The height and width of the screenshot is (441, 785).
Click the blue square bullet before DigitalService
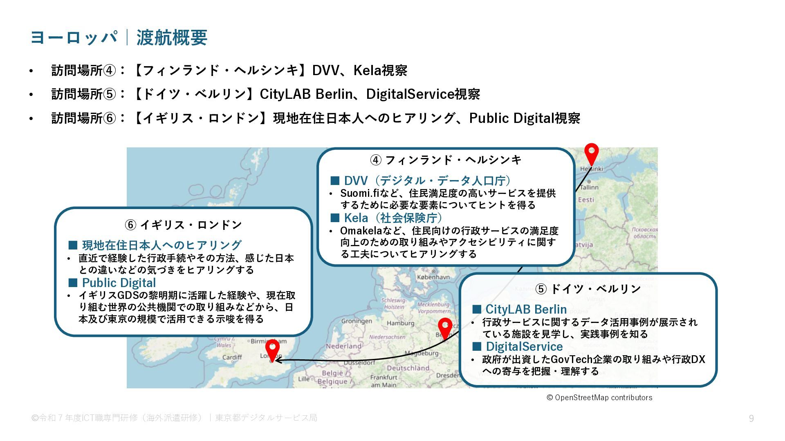pyautogui.click(x=476, y=346)
